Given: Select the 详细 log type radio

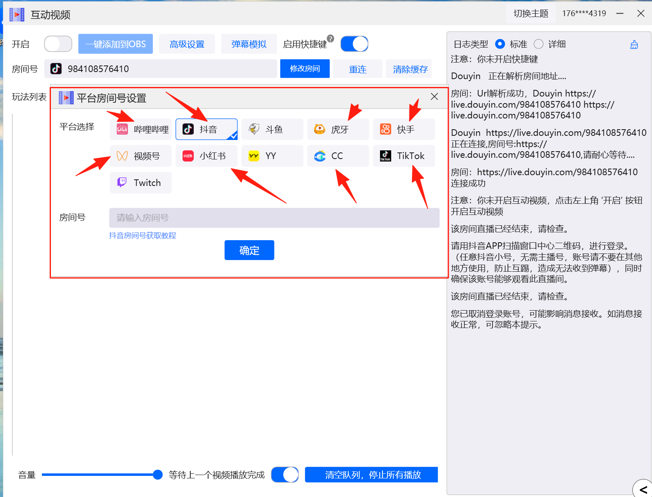Looking at the screenshot, I should (539, 44).
